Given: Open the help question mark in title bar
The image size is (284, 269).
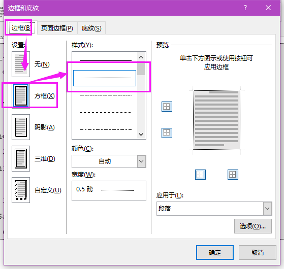Looking at the screenshot, I should (x=245, y=8).
